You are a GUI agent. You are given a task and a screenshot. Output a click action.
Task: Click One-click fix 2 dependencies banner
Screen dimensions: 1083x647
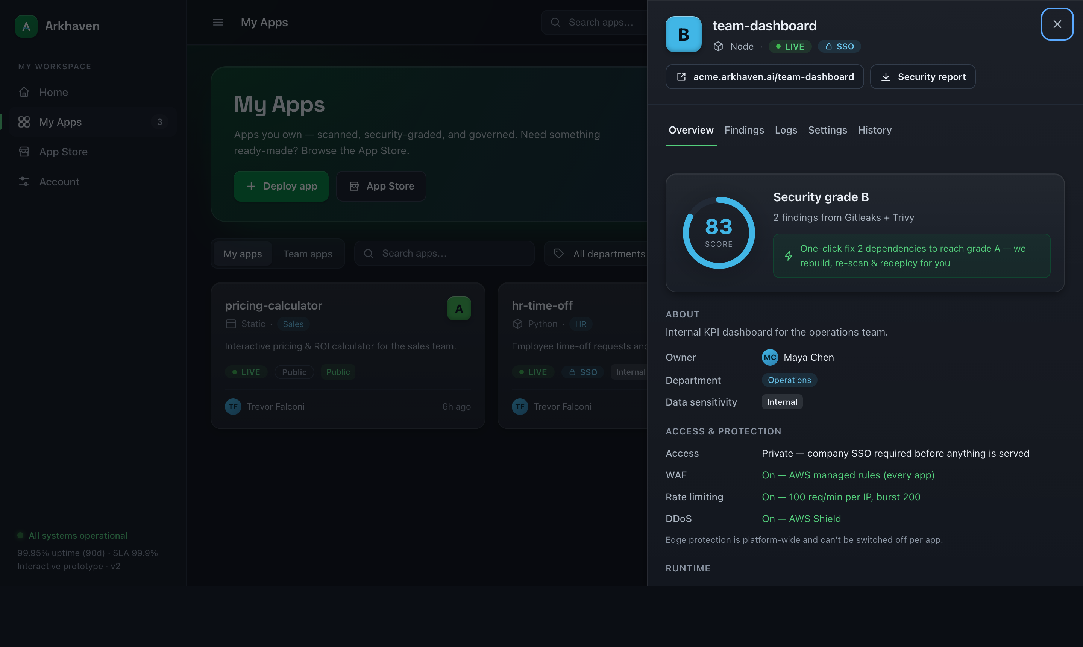[x=912, y=256]
